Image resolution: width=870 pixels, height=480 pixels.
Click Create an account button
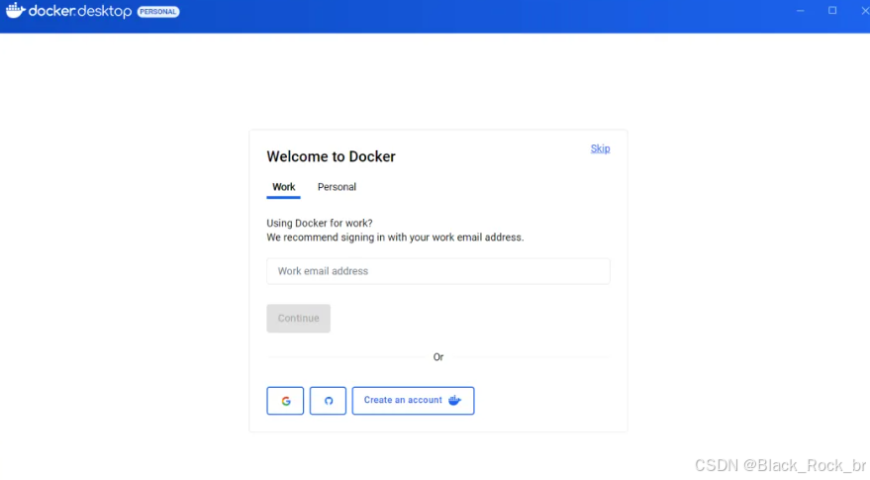(x=413, y=401)
